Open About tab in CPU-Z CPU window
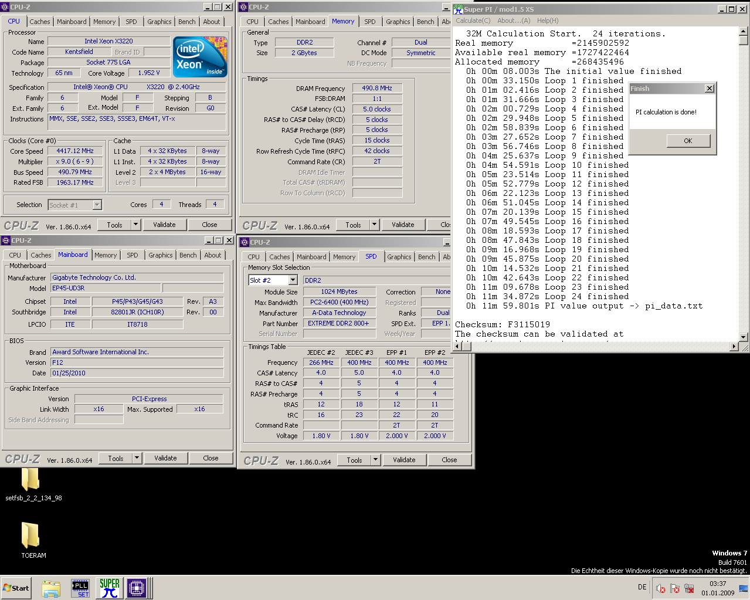Viewport: 750px width, 600px height. point(212,22)
